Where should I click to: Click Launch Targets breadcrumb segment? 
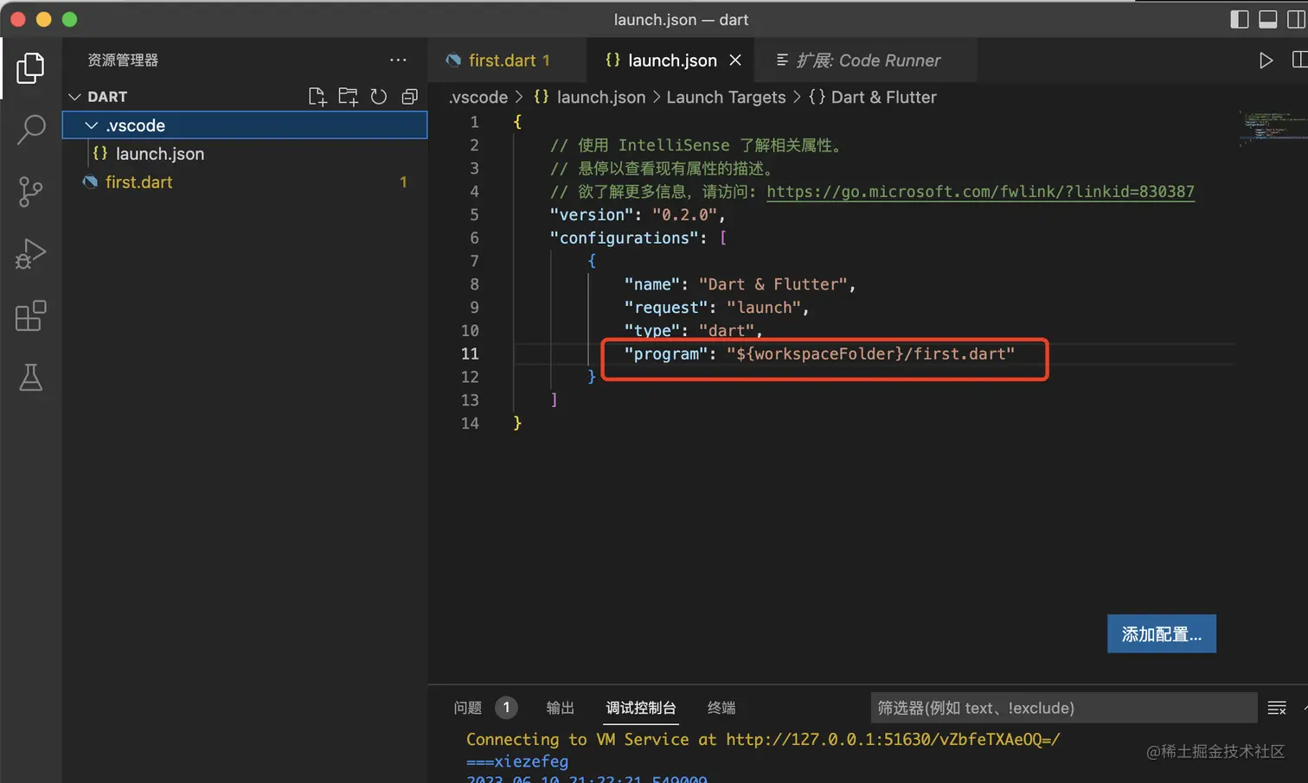[726, 98]
